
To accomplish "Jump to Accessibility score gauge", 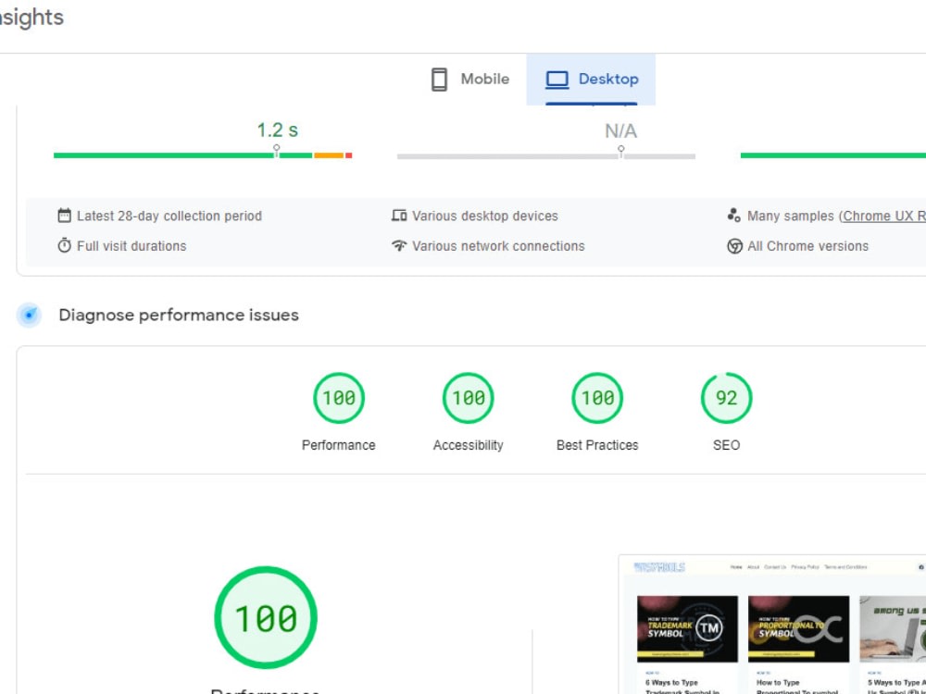I will point(468,398).
